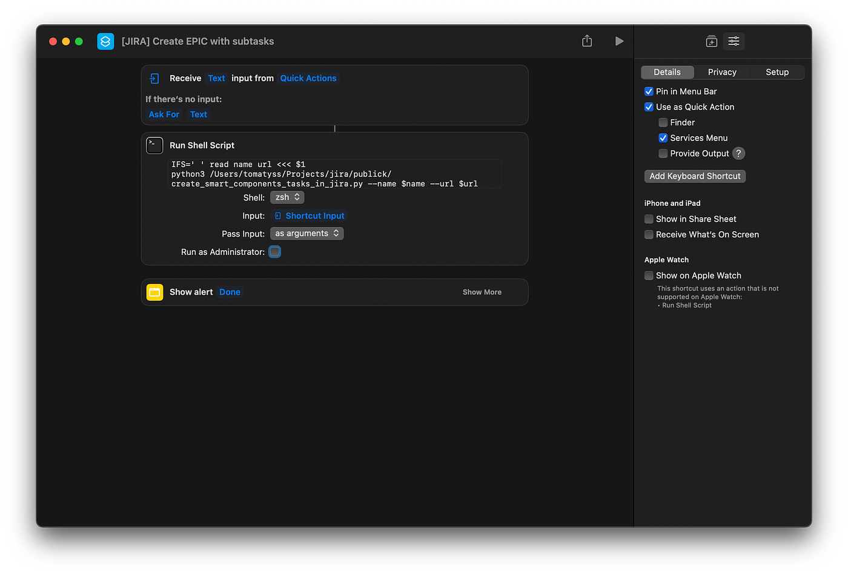
Task: Click the Show alert action title
Action: [x=191, y=292]
